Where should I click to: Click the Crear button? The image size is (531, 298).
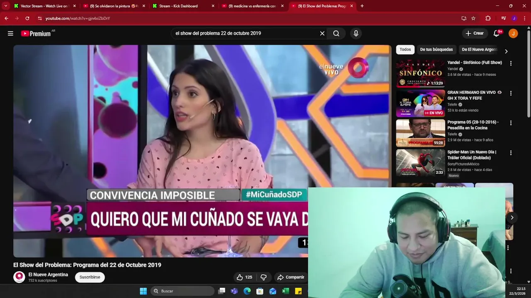pos(475,33)
